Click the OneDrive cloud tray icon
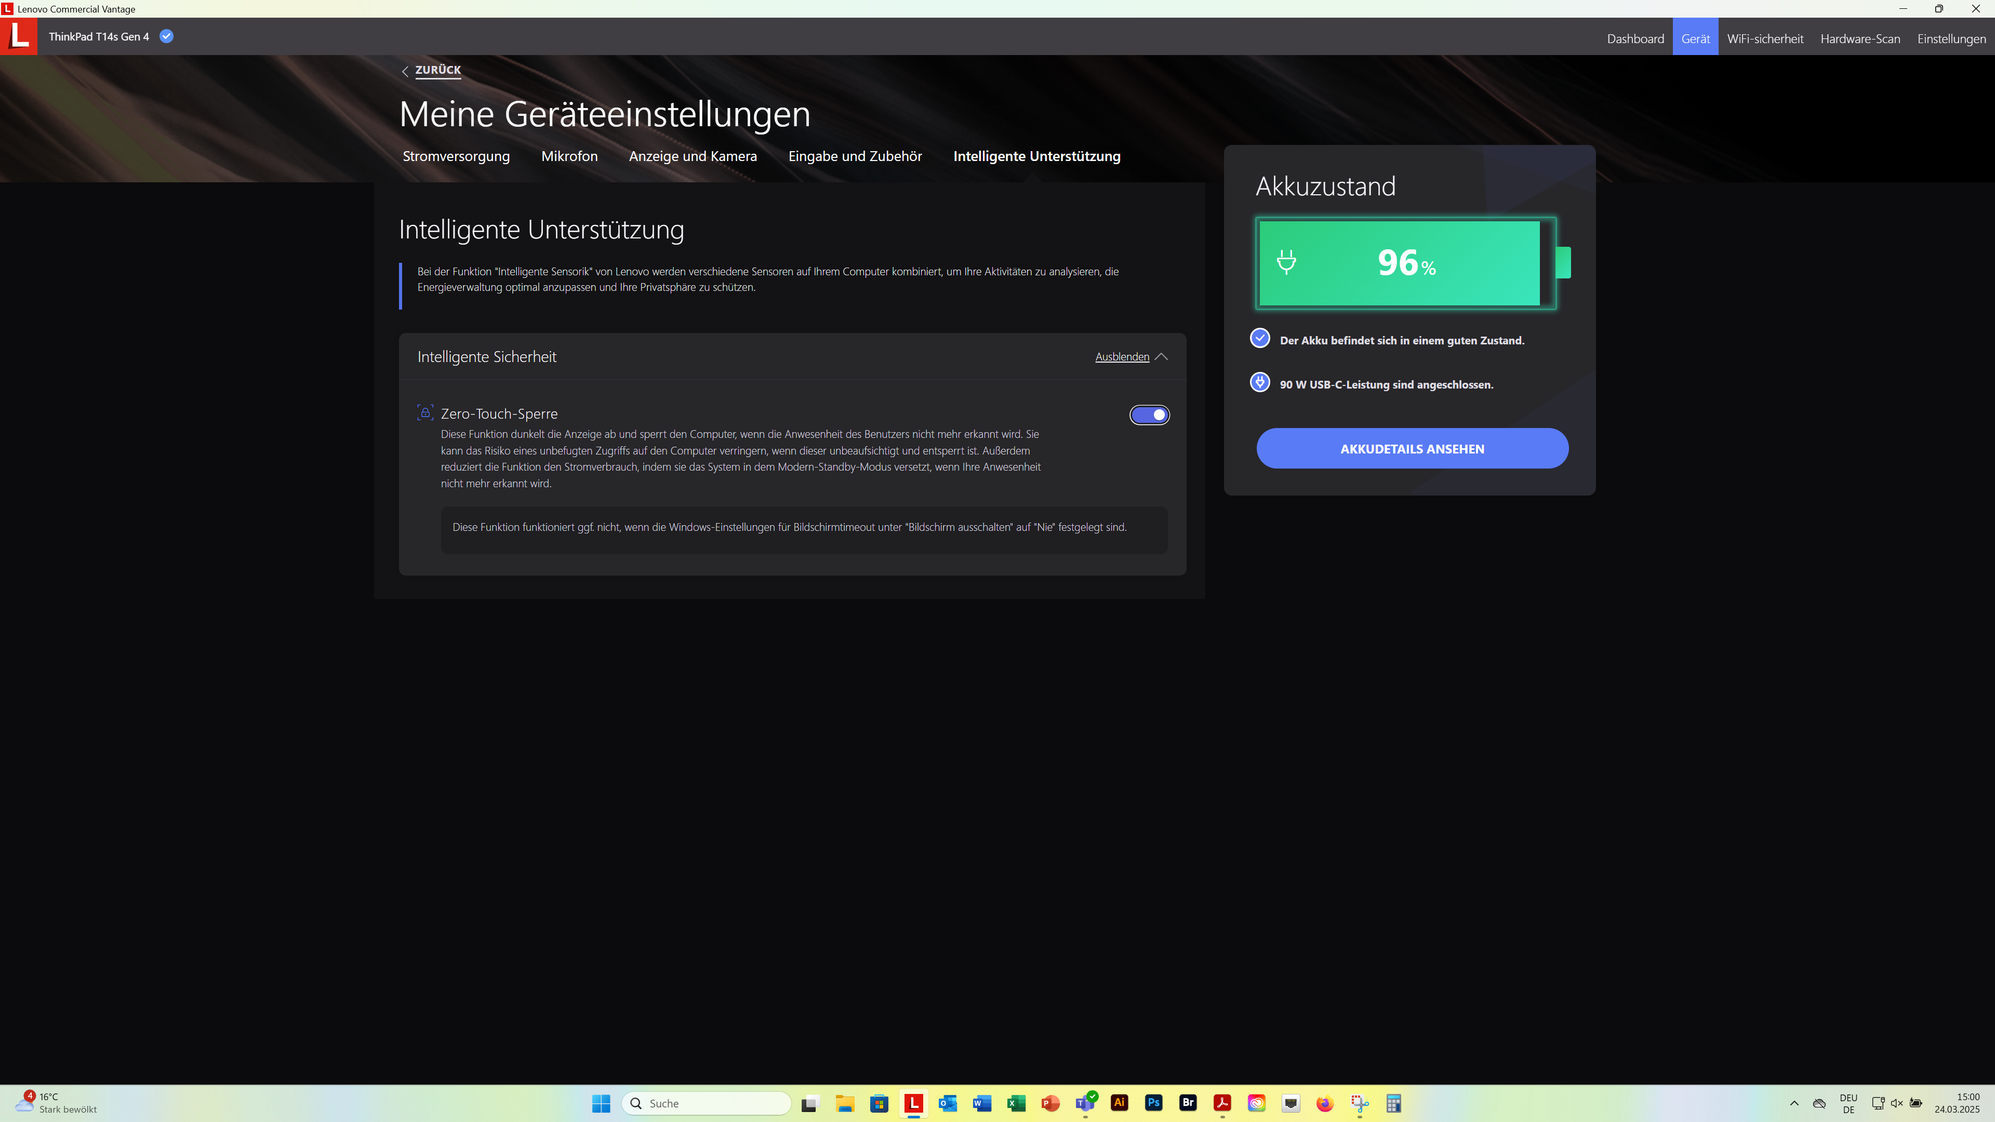This screenshot has height=1122, width=1995. pos(1819,1103)
